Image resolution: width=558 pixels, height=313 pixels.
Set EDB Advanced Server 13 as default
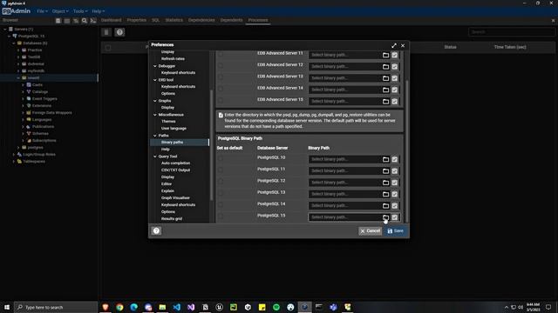pos(221,77)
